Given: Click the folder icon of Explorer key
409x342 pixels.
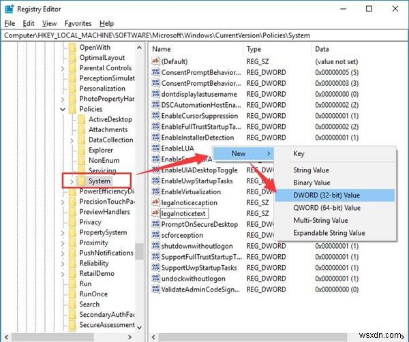Looking at the screenshot, I should (x=82, y=150).
